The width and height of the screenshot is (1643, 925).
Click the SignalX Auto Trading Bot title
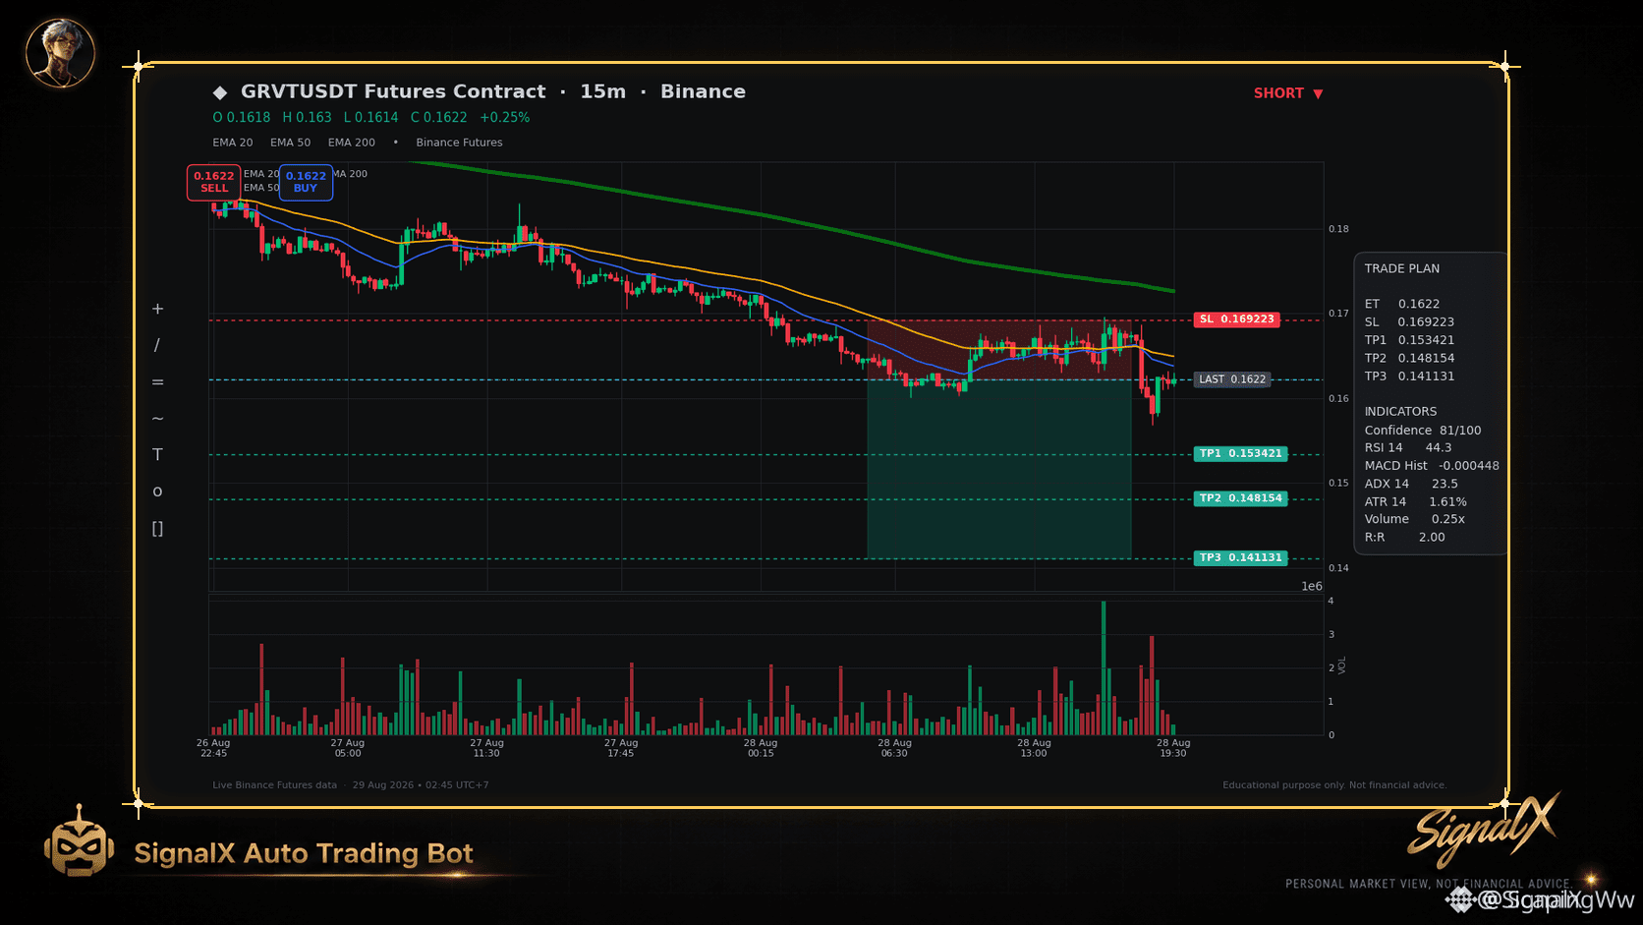304,853
